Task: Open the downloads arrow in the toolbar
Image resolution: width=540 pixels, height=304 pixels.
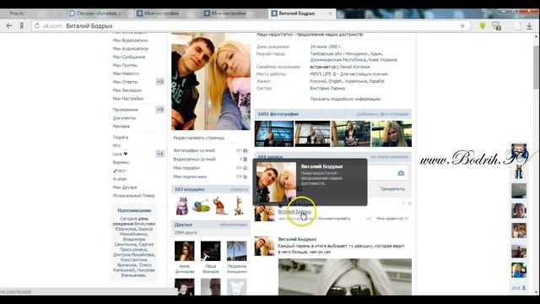Action: (529, 26)
